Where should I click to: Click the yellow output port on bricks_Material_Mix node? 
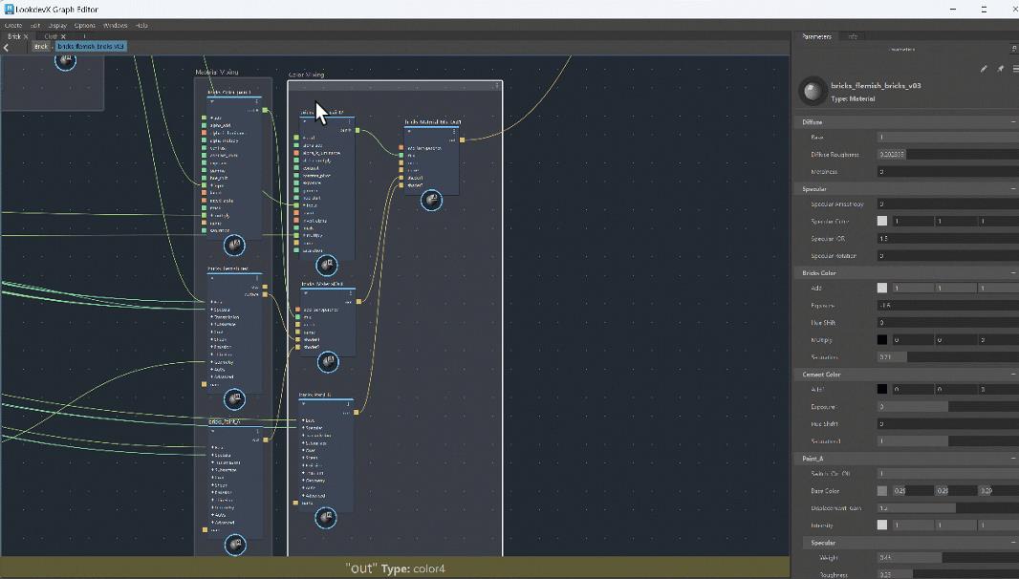463,140
